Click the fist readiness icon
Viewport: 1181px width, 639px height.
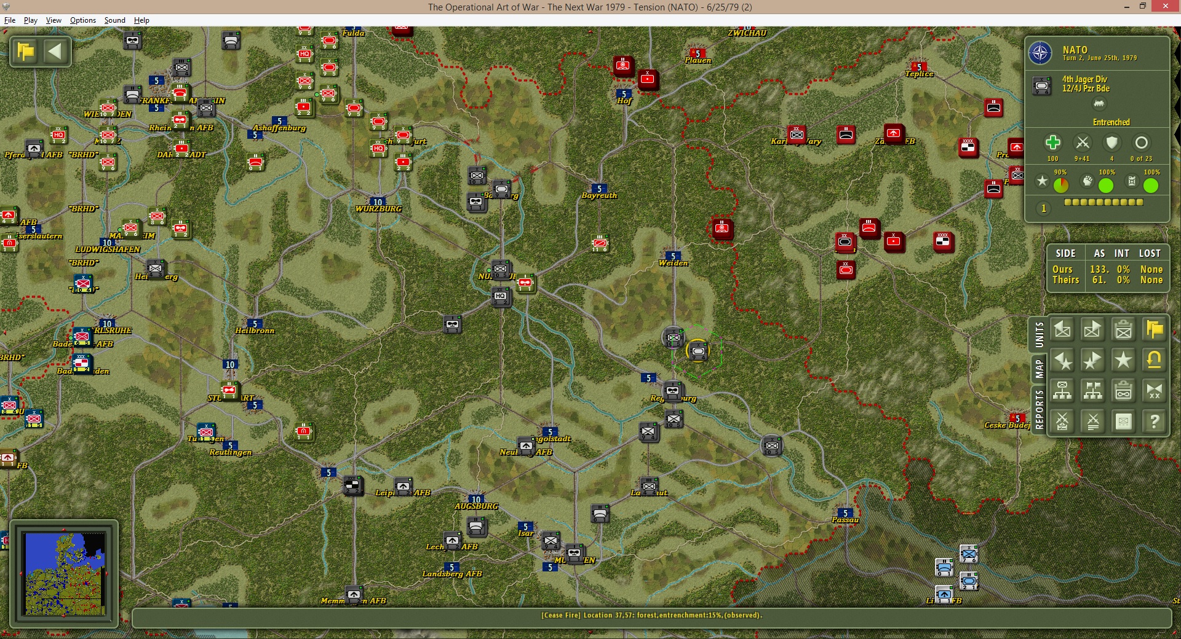[x=1087, y=181]
